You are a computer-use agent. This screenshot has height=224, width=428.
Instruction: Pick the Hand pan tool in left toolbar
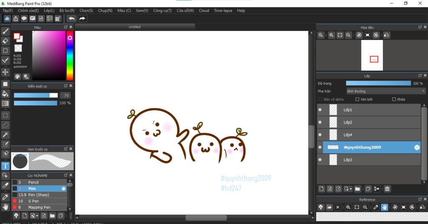pos(5,206)
